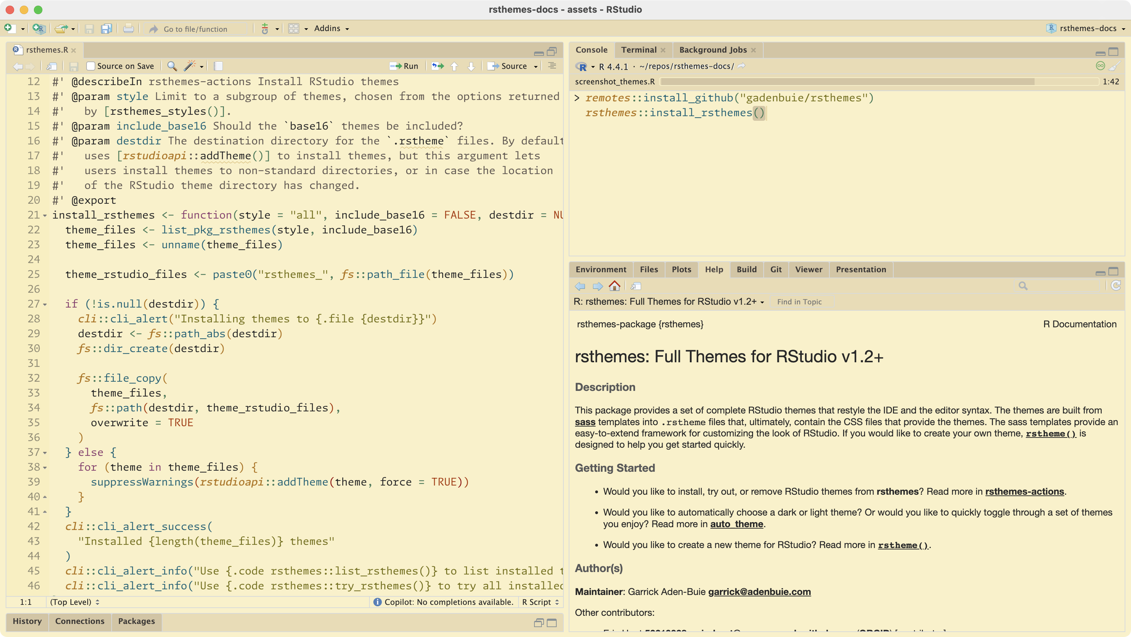Open the Addins dropdown menu
Screen dimensions: 1131x637
[331, 29]
